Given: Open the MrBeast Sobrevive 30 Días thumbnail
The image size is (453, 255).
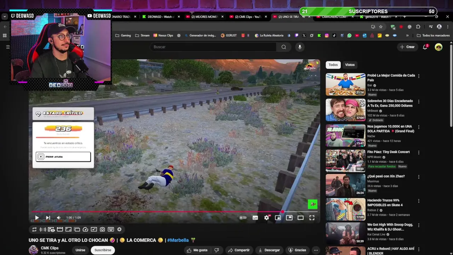Looking at the screenshot, I should [x=345, y=110].
